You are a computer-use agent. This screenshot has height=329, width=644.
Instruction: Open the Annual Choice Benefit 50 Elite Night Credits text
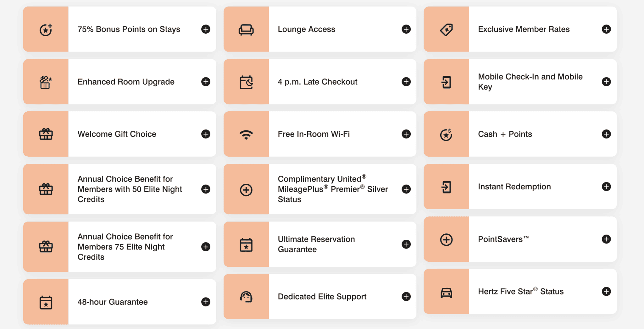[x=130, y=189]
